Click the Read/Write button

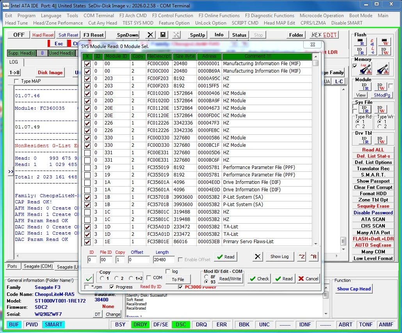[x=230, y=279]
